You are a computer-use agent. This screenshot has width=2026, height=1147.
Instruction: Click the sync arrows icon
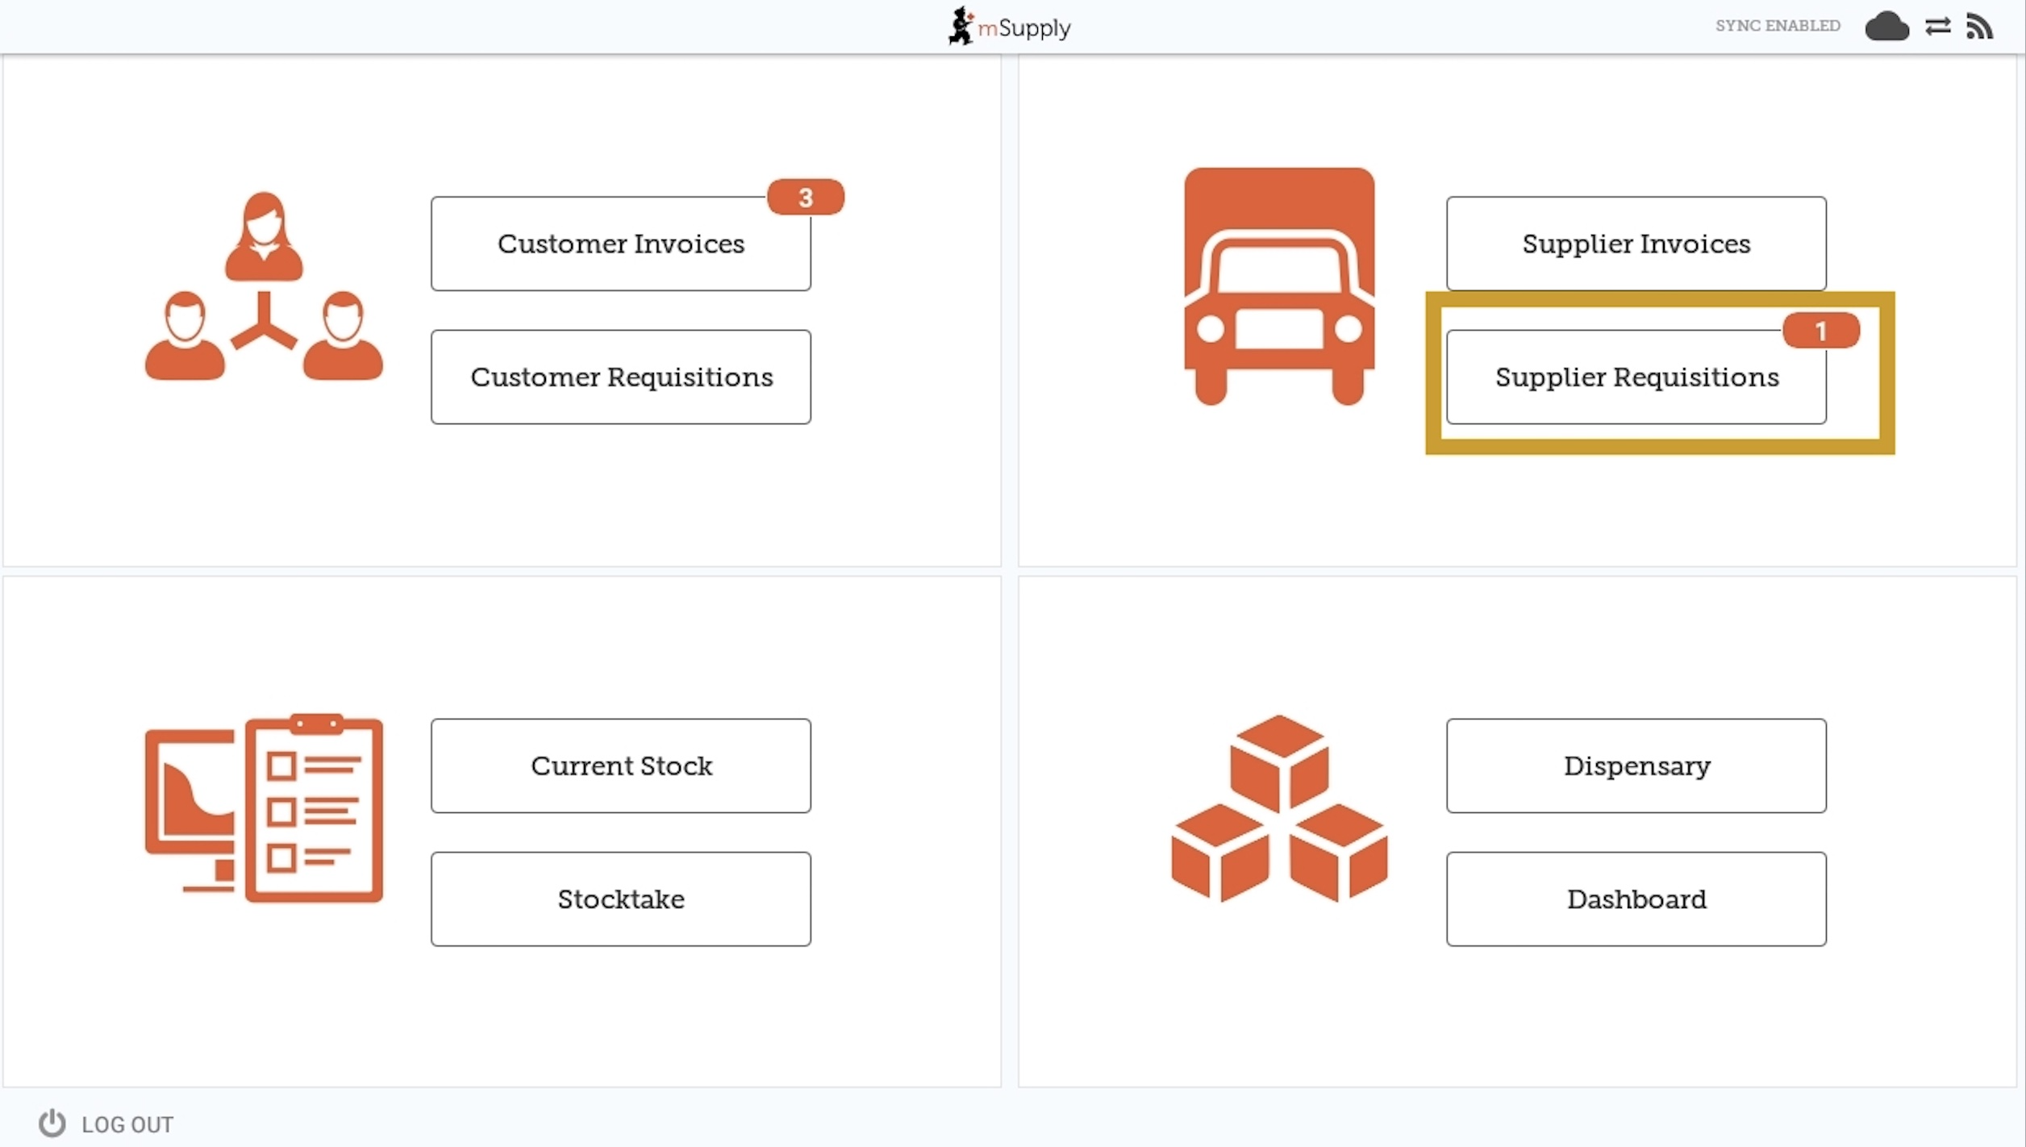point(1937,27)
